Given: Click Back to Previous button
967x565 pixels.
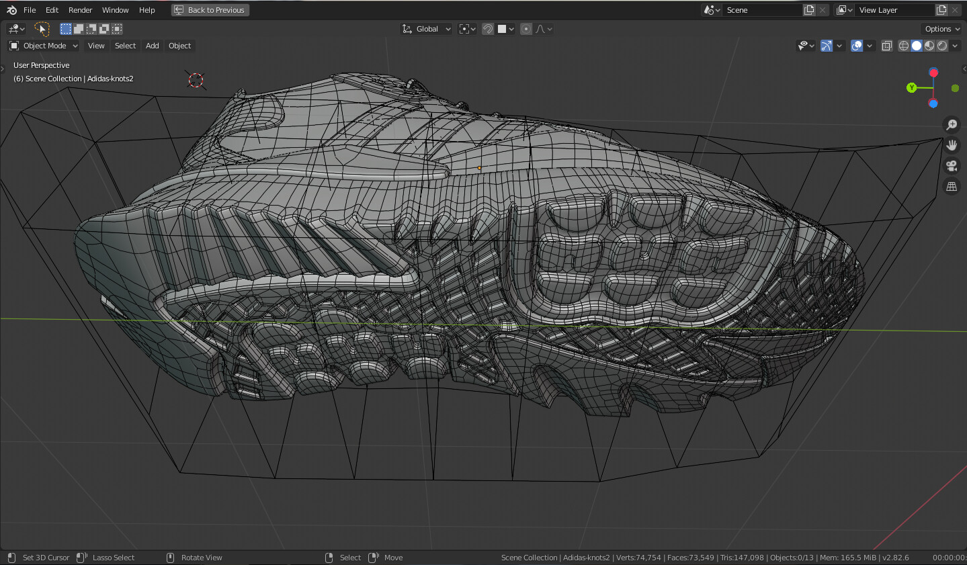Looking at the screenshot, I should 210,10.
